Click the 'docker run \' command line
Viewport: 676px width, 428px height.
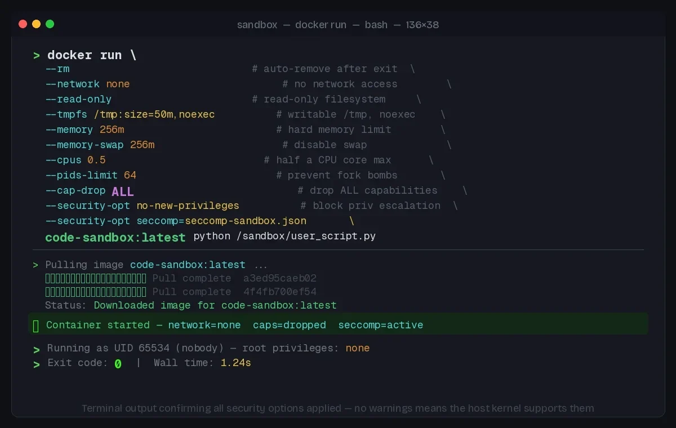point(92,55)
